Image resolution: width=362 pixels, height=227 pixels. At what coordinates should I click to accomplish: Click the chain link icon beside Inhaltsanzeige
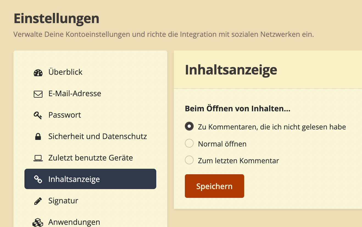click(x=38, y=179)
